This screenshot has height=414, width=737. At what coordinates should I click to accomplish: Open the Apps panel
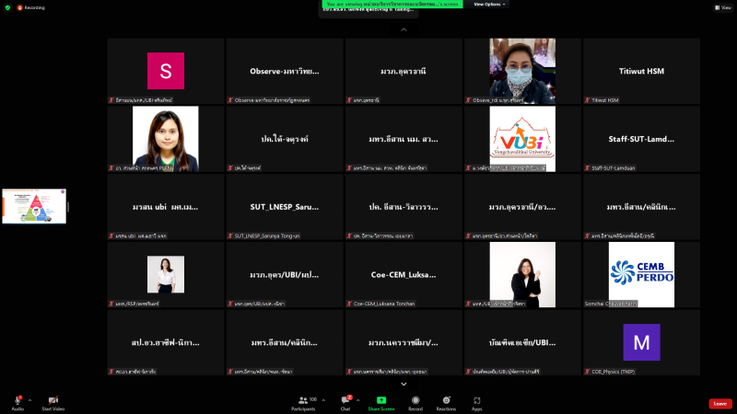click(476, 401)
